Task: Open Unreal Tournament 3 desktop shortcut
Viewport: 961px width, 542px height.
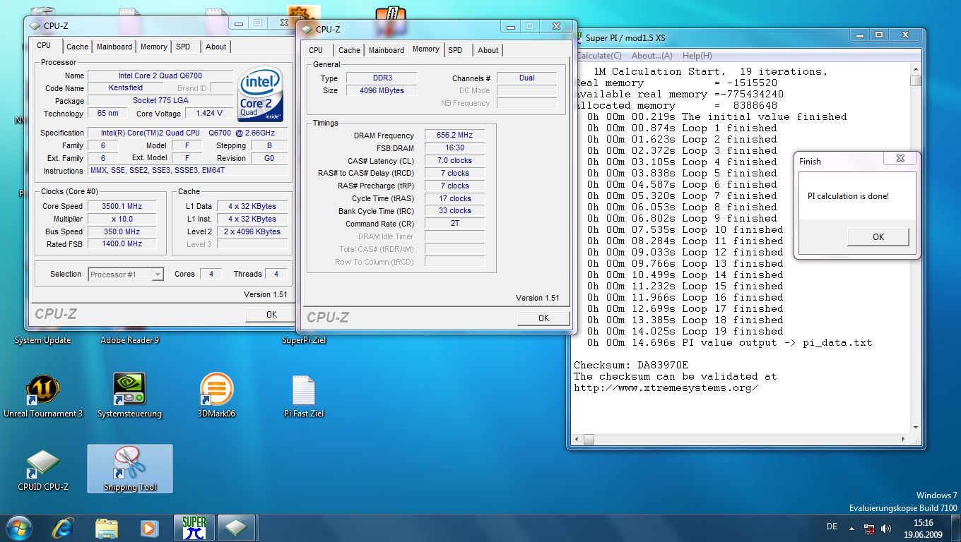Action: (x=43, y=396)
